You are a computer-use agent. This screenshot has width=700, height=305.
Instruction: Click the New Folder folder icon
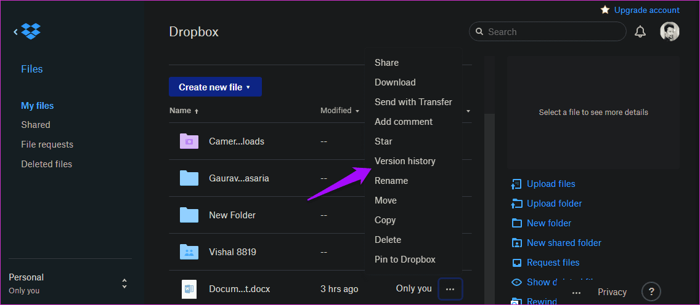189,215
